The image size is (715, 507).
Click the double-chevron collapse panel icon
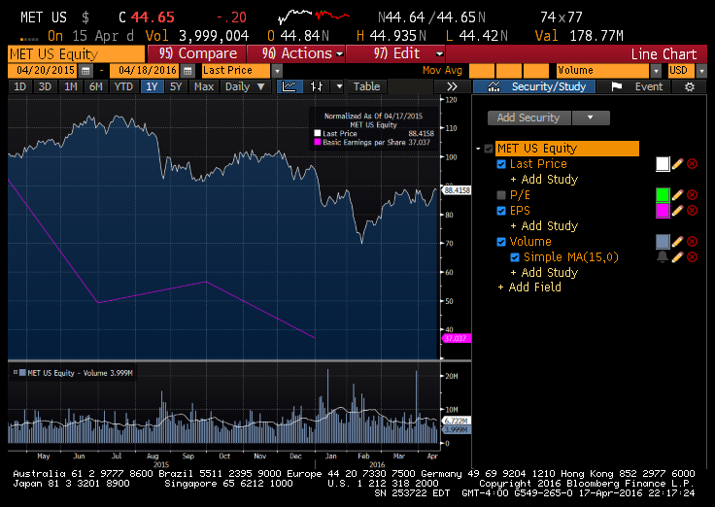point(452,86)
